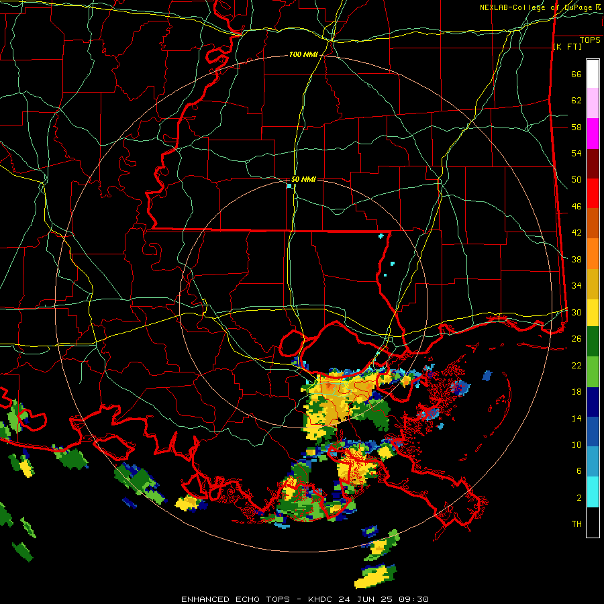Click the bright red legend band near 50
Screen dimensions: 604x604
pos(593,193)
